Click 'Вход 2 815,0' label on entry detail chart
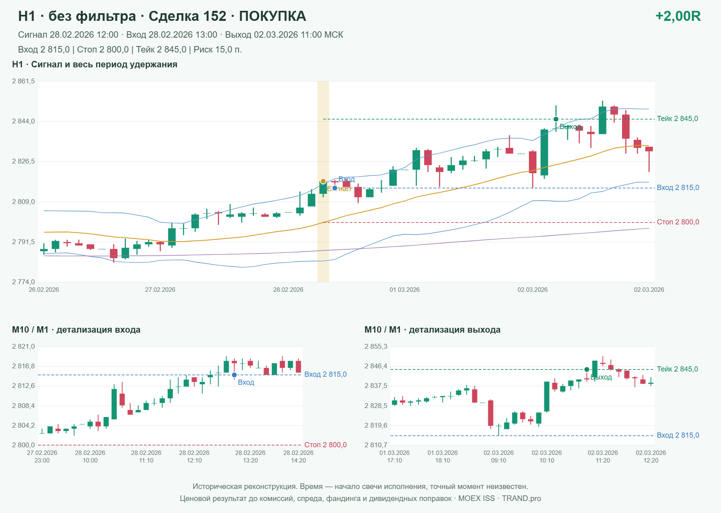The image size is (721, 513). pyautogui.click(x=325, y=374)
